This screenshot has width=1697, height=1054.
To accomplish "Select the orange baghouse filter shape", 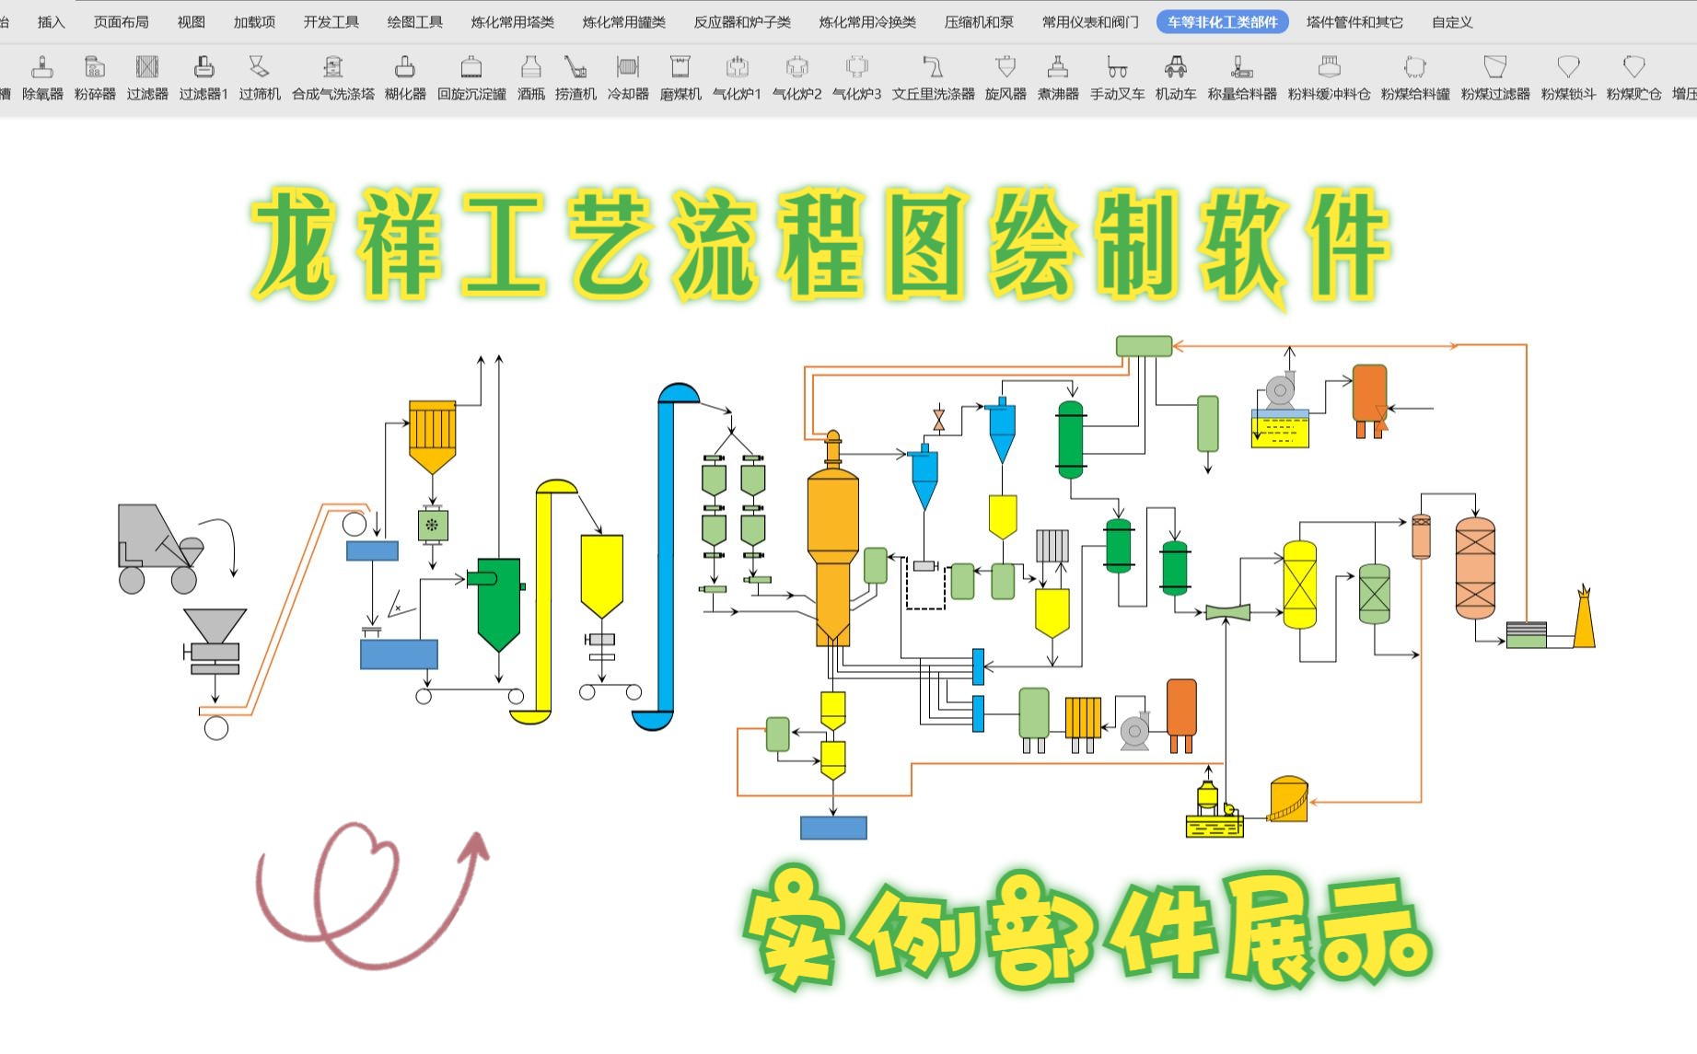I will coord(432,437).
